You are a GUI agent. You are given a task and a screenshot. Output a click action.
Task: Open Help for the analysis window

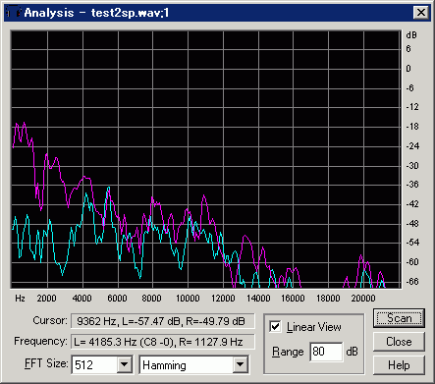click(x=399, y=364)
